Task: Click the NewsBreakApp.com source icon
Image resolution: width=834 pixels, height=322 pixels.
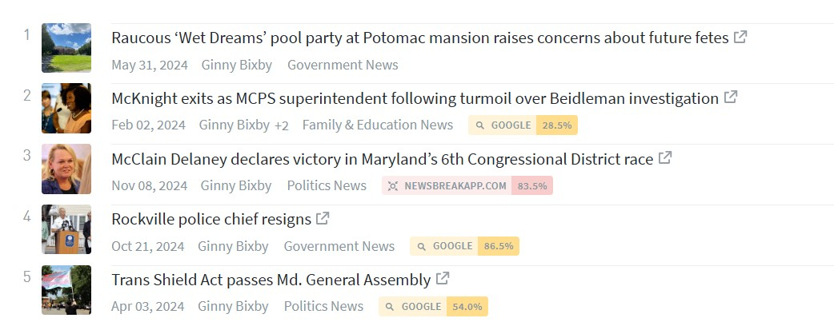Action: (x=393, y=186)
